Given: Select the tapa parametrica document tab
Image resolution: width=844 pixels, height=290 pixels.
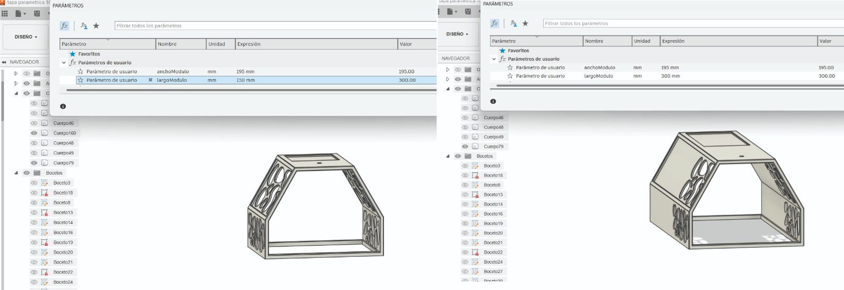Looking at the screenshot, I should [x=26, y=3].
